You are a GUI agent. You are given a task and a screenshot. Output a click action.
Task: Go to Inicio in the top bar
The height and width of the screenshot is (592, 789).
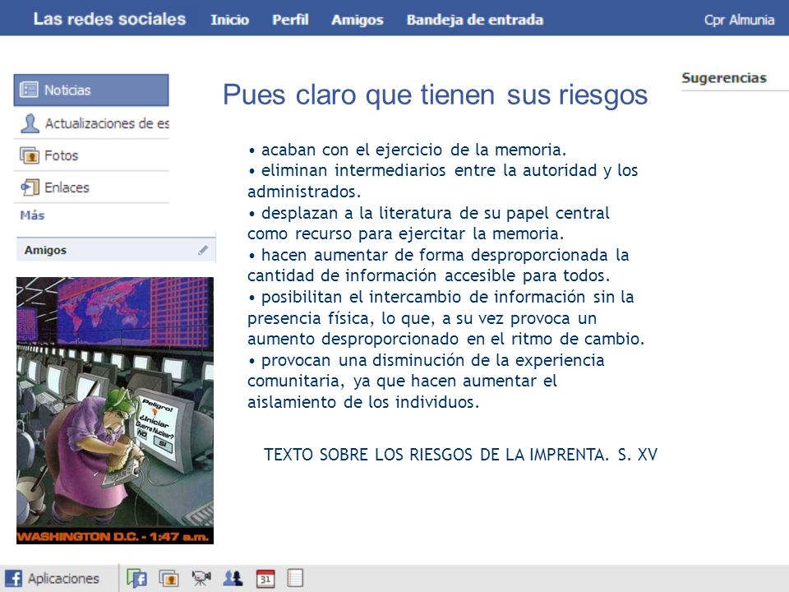(229, 20)
